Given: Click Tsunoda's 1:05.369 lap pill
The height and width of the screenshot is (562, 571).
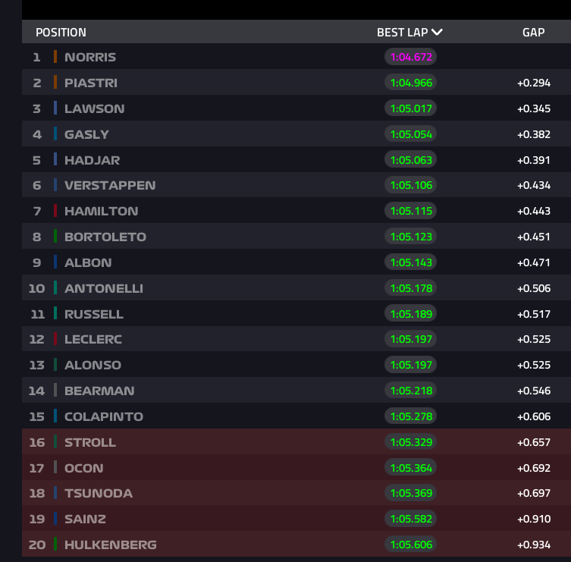Looking at the screenshot, I should coord(411,493).
